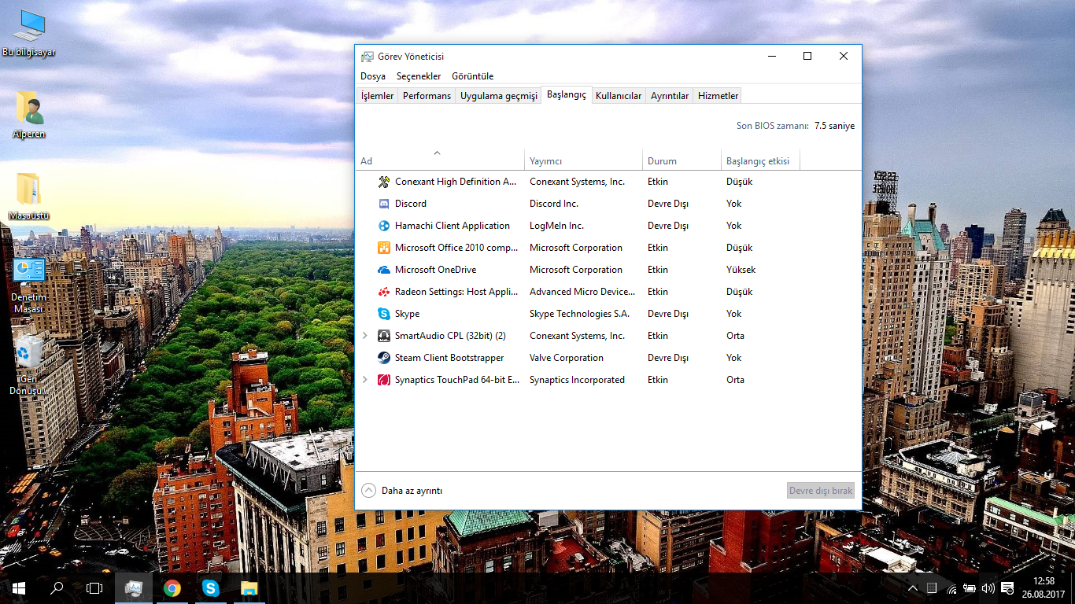Switch to the İşlemler tab
Viewport: 1075px width, 604px height.
tap(377, 96)
